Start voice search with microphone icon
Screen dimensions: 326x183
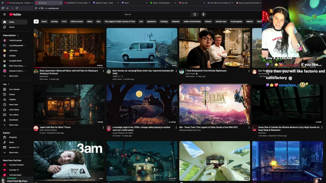tap(203, 14)
